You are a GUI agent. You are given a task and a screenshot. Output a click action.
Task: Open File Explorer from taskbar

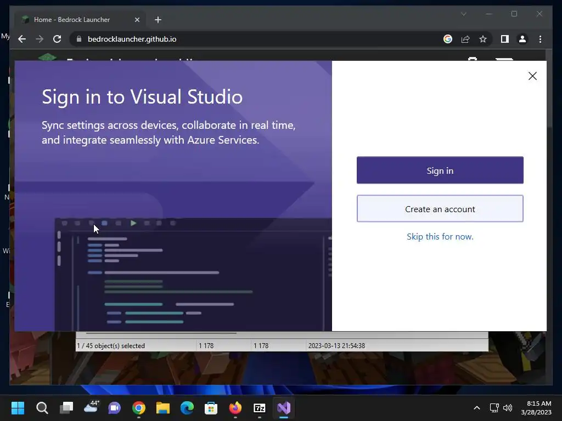pos(162,408)
